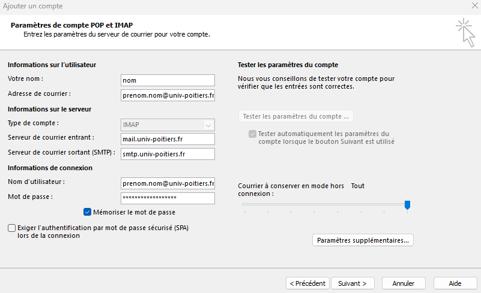Viewport: 481px width, 293px height.
Task: Focus the Nom d'utilisateur field
Action: (168, 183)
